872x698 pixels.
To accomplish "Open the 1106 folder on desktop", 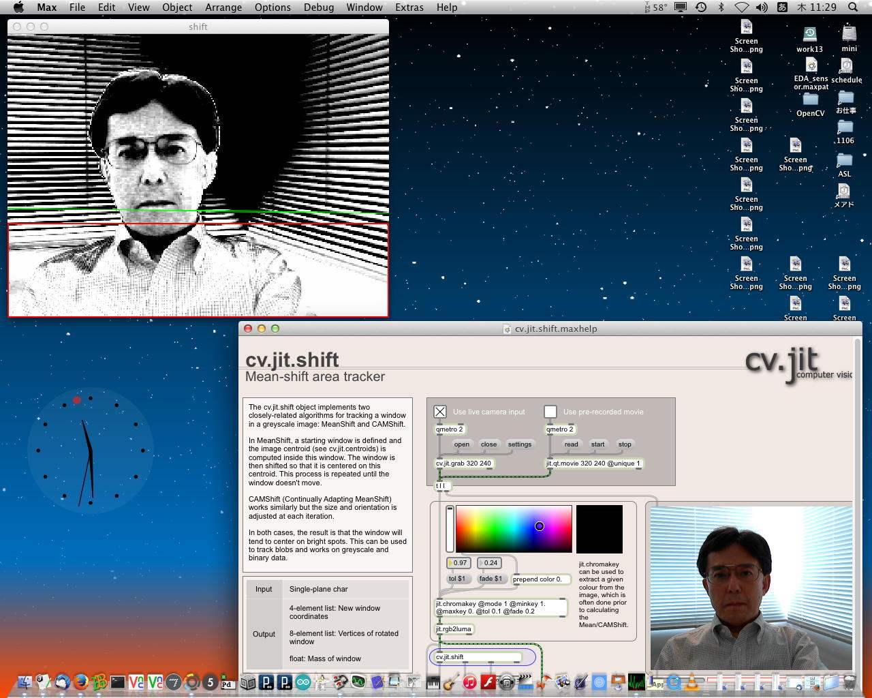I will 845,127.
